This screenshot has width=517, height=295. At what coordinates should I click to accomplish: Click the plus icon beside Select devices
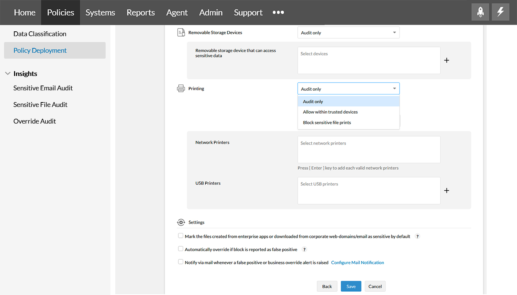[x=446, y=60]
